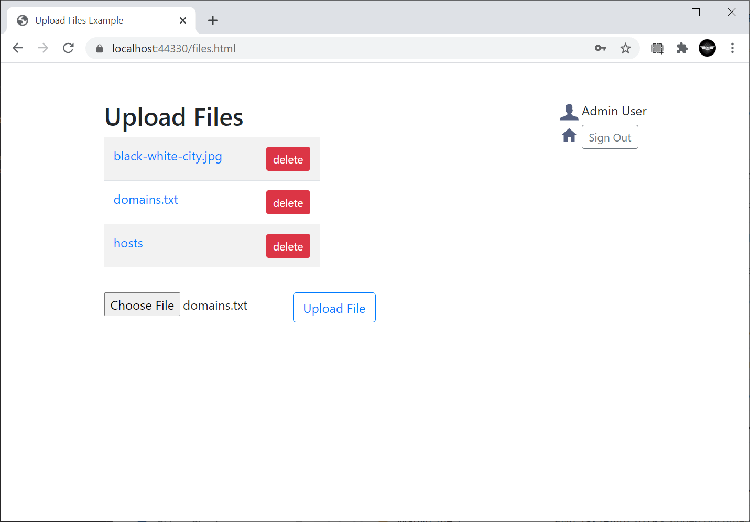750x522 pixels.
Task: Open the black-white-city.jpg file link
Action: pyautogui.click(x=167, y=156)
